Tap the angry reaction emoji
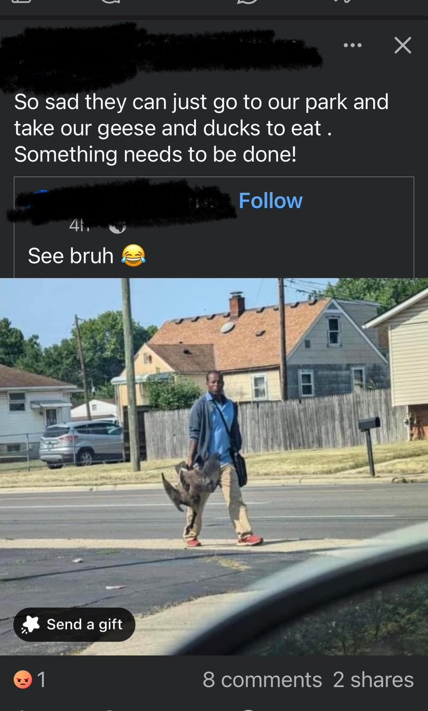428x711 pixels. [23, 679]
